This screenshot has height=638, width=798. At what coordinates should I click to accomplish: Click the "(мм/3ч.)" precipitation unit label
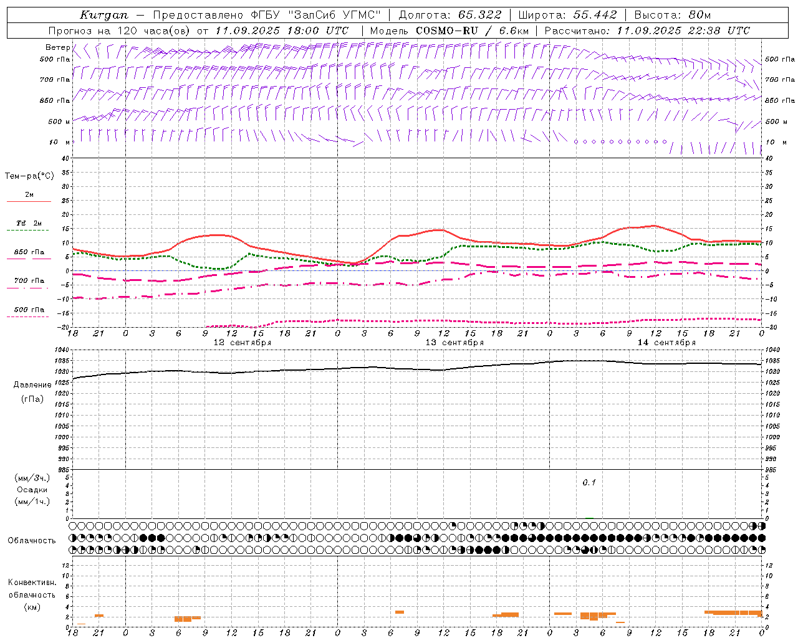click(32, 478)
